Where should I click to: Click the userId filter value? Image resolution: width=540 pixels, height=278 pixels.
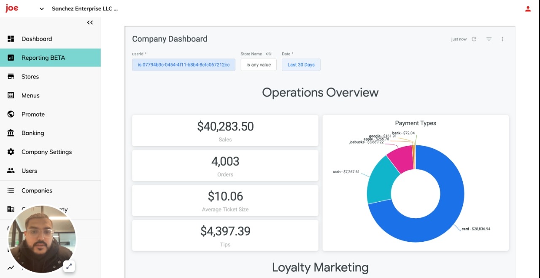[x=184, y=65]
